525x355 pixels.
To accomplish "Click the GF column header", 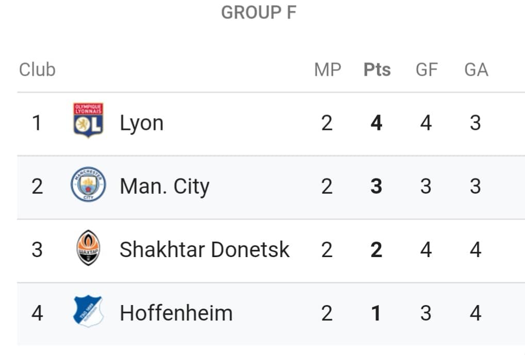I will (x=426, y=70).
